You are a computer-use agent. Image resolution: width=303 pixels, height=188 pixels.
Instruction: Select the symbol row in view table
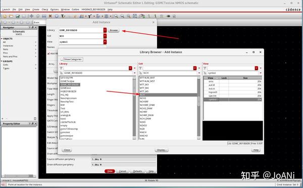233,100
